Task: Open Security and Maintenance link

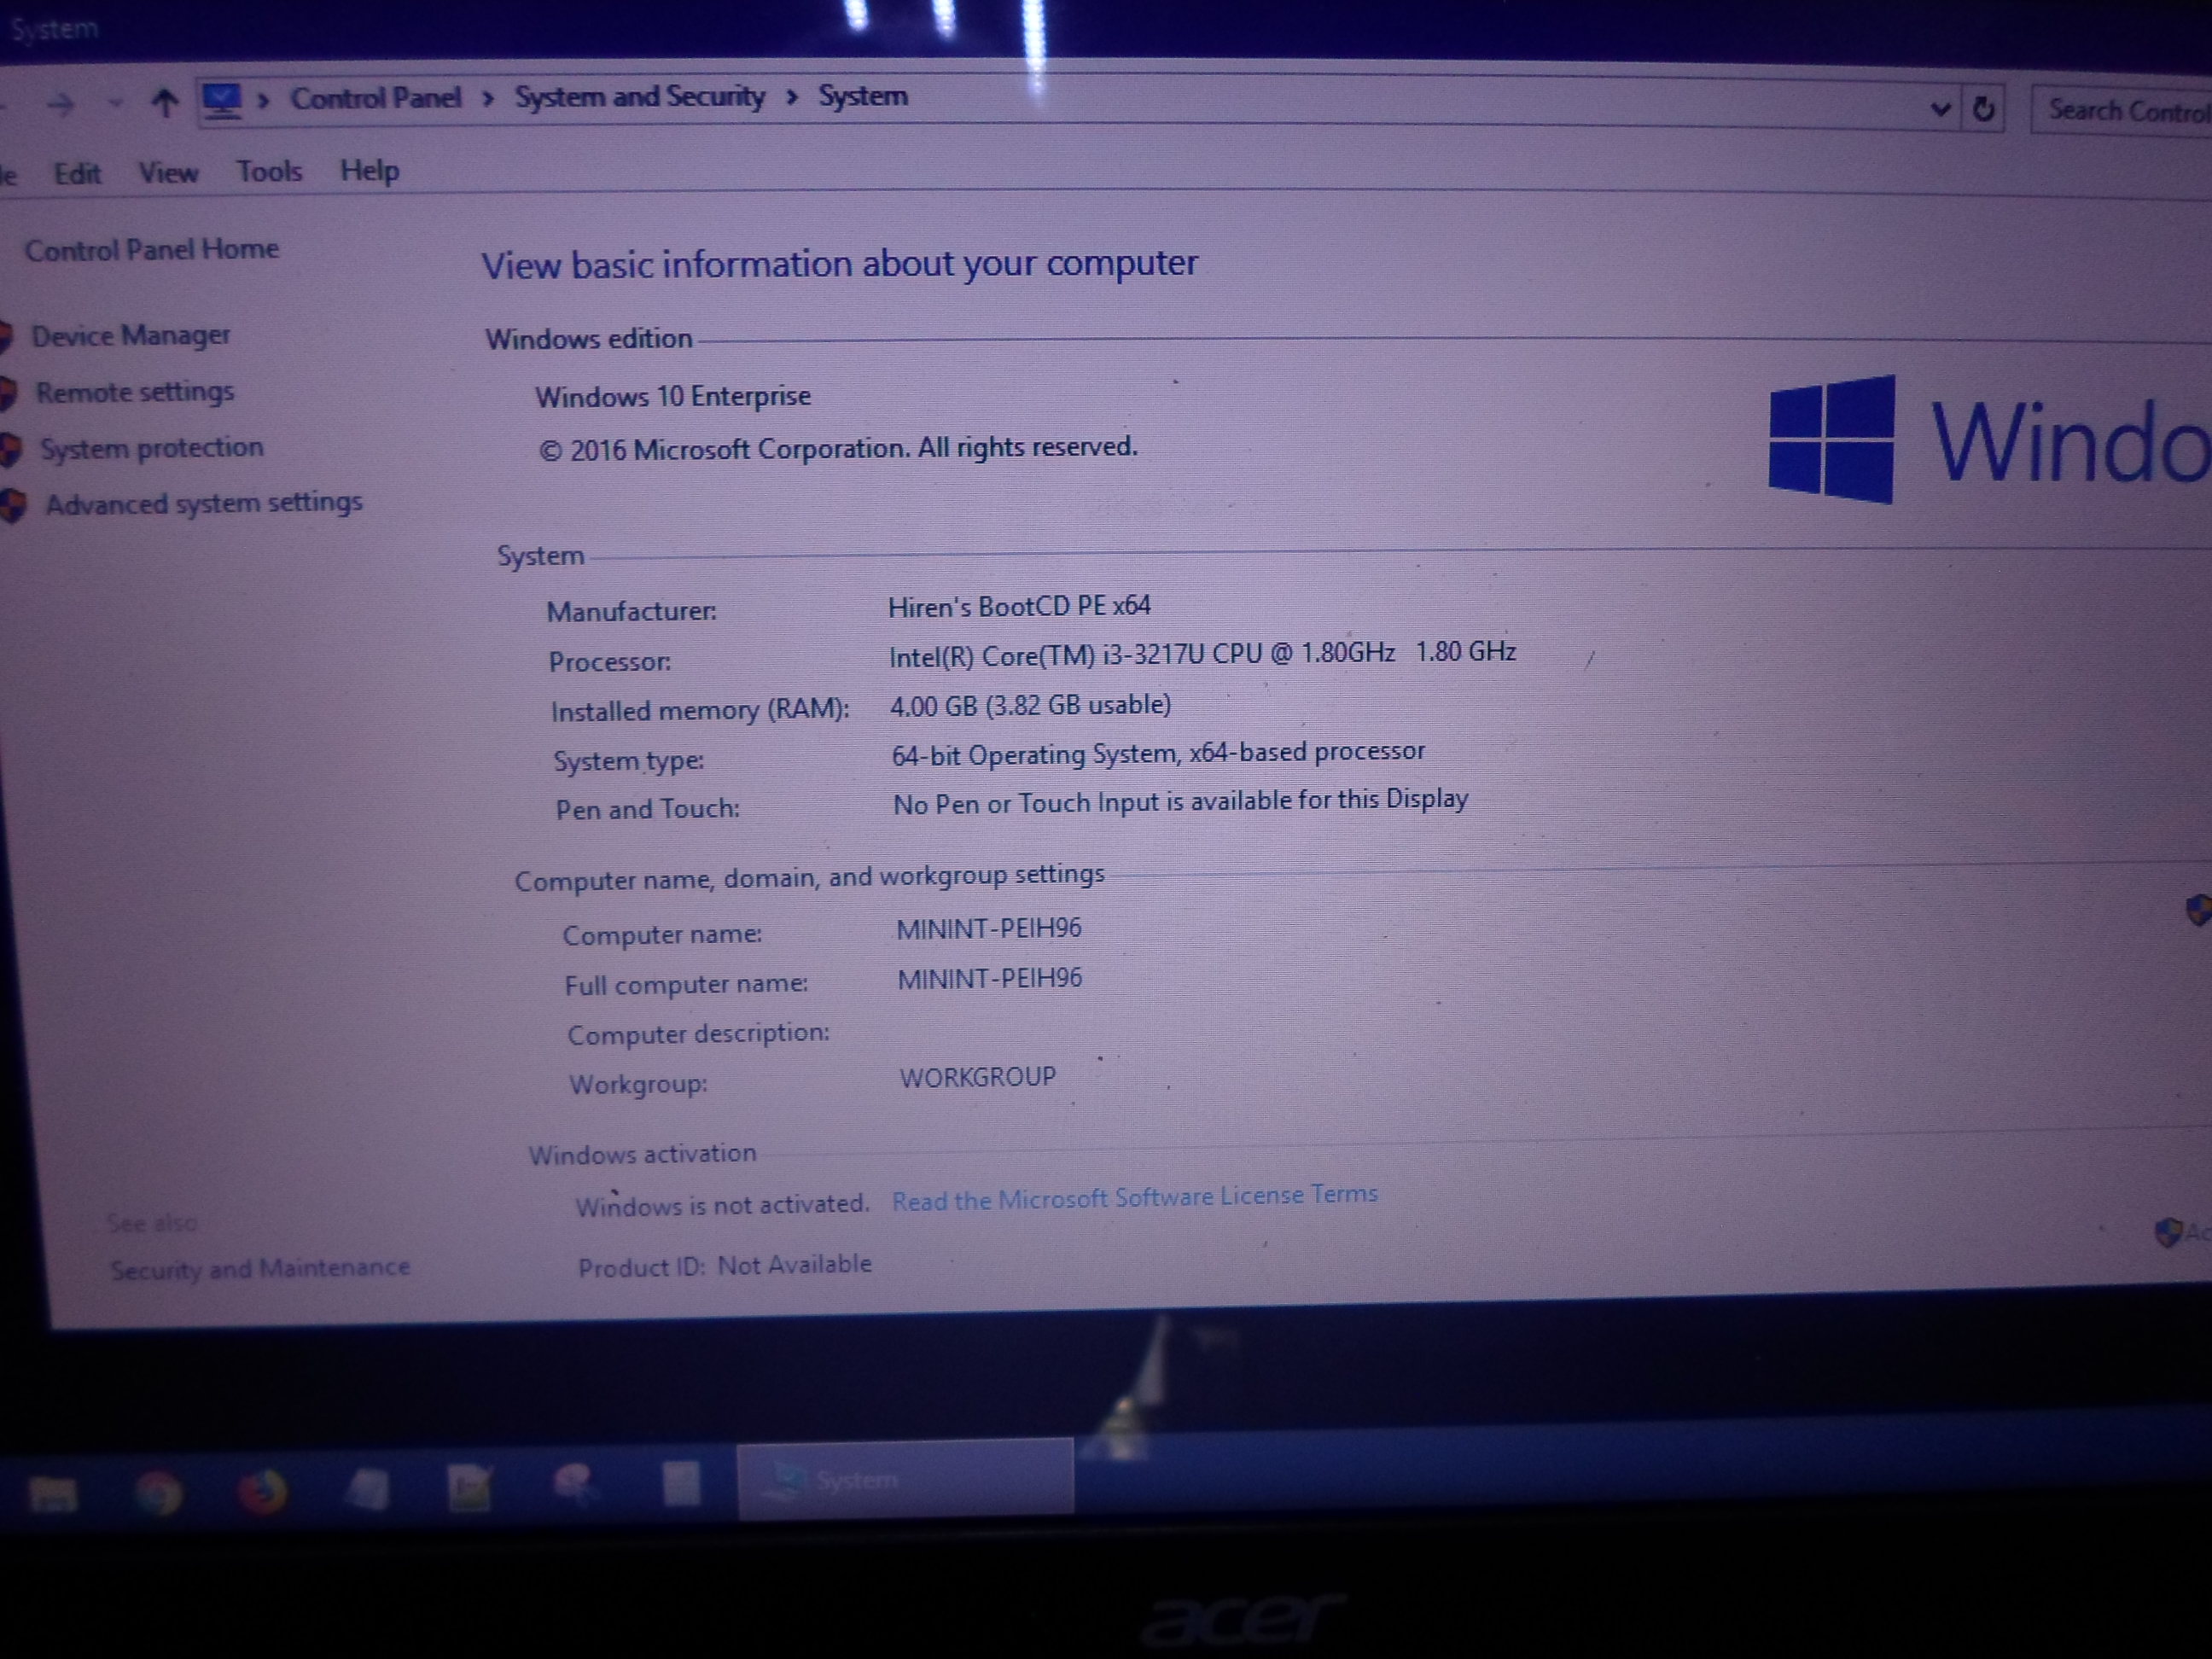Action: 260,1268
